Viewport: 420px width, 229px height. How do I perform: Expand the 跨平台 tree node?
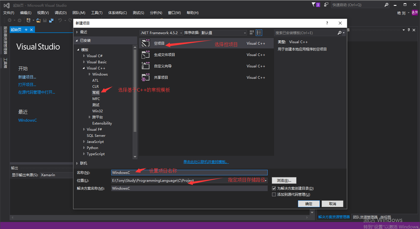[90, 117]
